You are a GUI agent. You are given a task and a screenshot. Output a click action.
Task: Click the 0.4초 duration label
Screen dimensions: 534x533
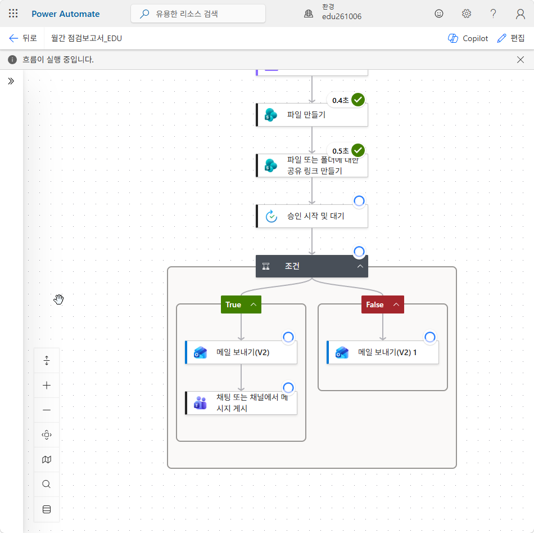point(341,100)
